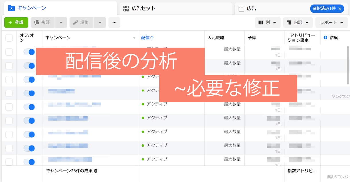This screenshot has width=350, height=182.
Task: Check the first campaign row checkbox
Action: tap(9, 52)
